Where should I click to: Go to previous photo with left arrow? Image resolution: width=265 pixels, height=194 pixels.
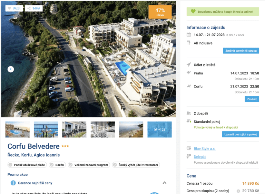tap(11, 69)
